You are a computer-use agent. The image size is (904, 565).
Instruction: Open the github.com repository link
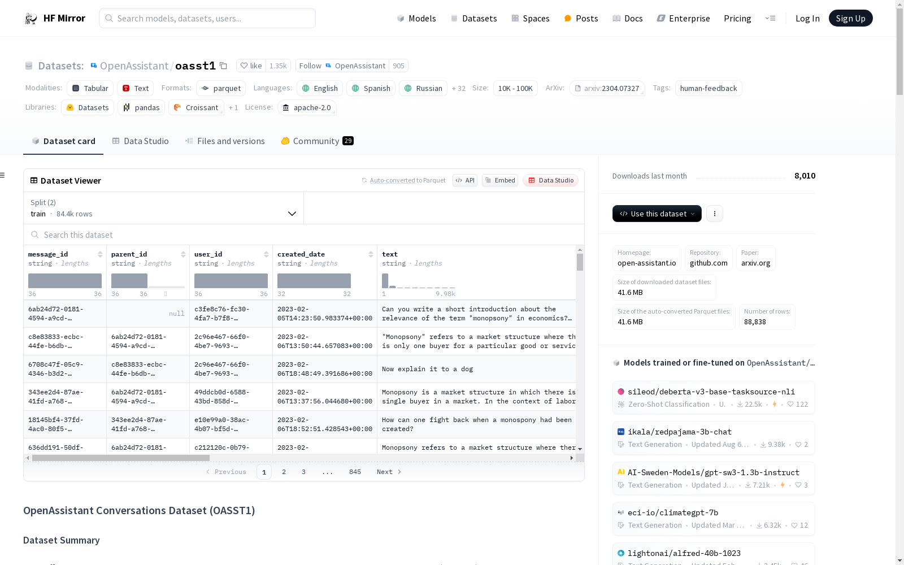click(x=709, y=258)
